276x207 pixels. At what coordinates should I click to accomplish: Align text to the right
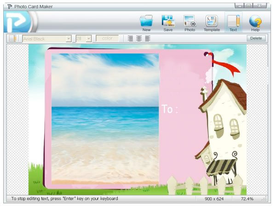pos(147,39)
